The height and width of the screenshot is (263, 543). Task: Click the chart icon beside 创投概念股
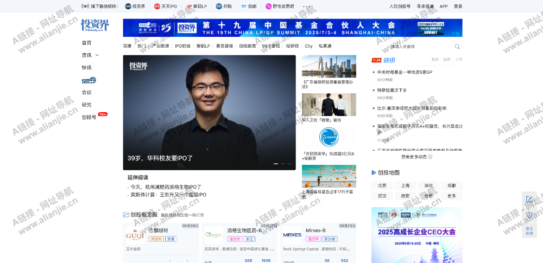point(126,215)
